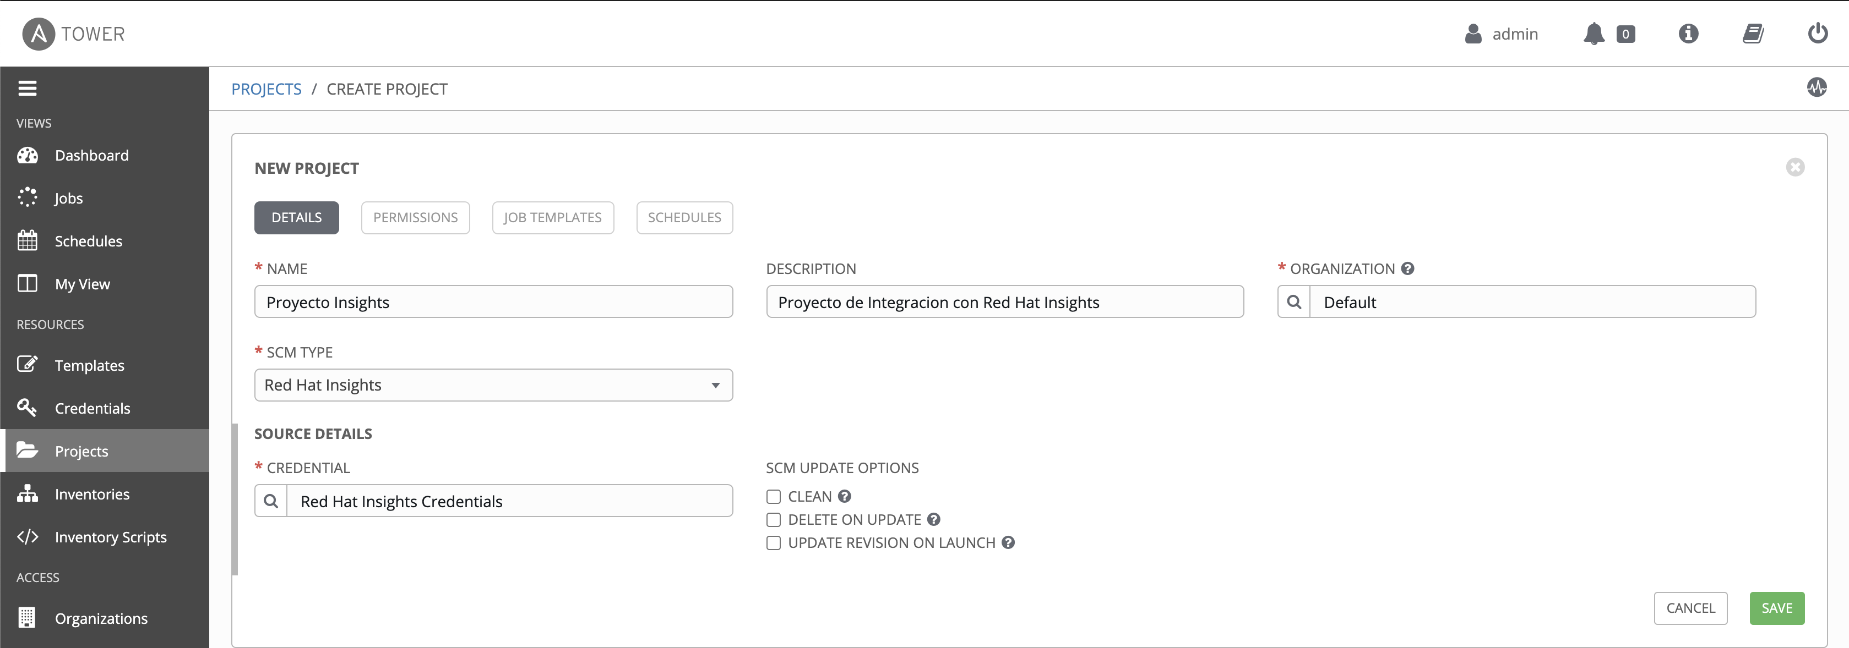Click the Organizations building icon
The height and width of the screenshot is (648, 1849).
(28, 617)
